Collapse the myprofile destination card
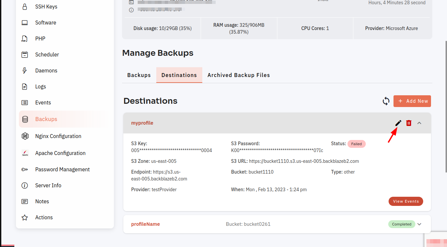Image resolution: width=447 pixels, height=247 pixels. click(x=420, y=123)
